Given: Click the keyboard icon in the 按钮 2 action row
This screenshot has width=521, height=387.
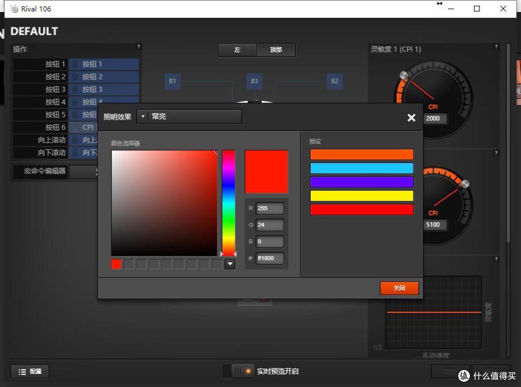Looking at the screenshot, I should coord(75,77).
